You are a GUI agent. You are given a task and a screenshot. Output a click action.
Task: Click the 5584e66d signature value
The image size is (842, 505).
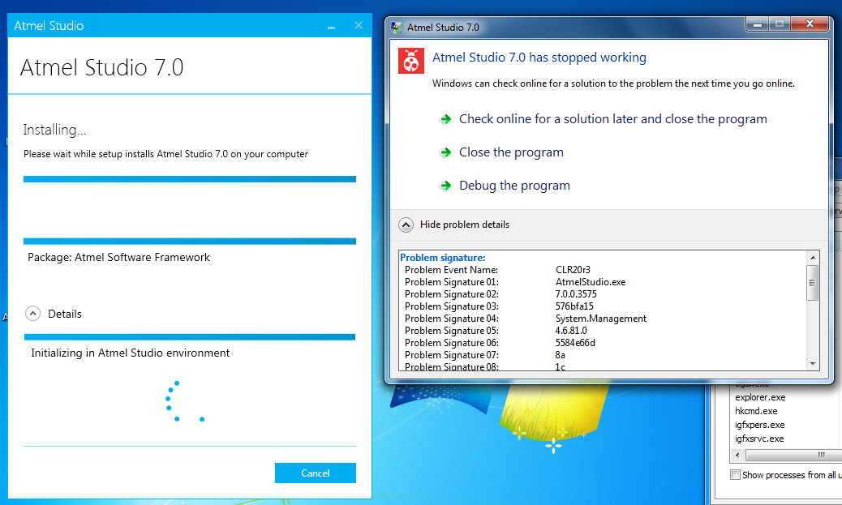click(x=575, y=342)
